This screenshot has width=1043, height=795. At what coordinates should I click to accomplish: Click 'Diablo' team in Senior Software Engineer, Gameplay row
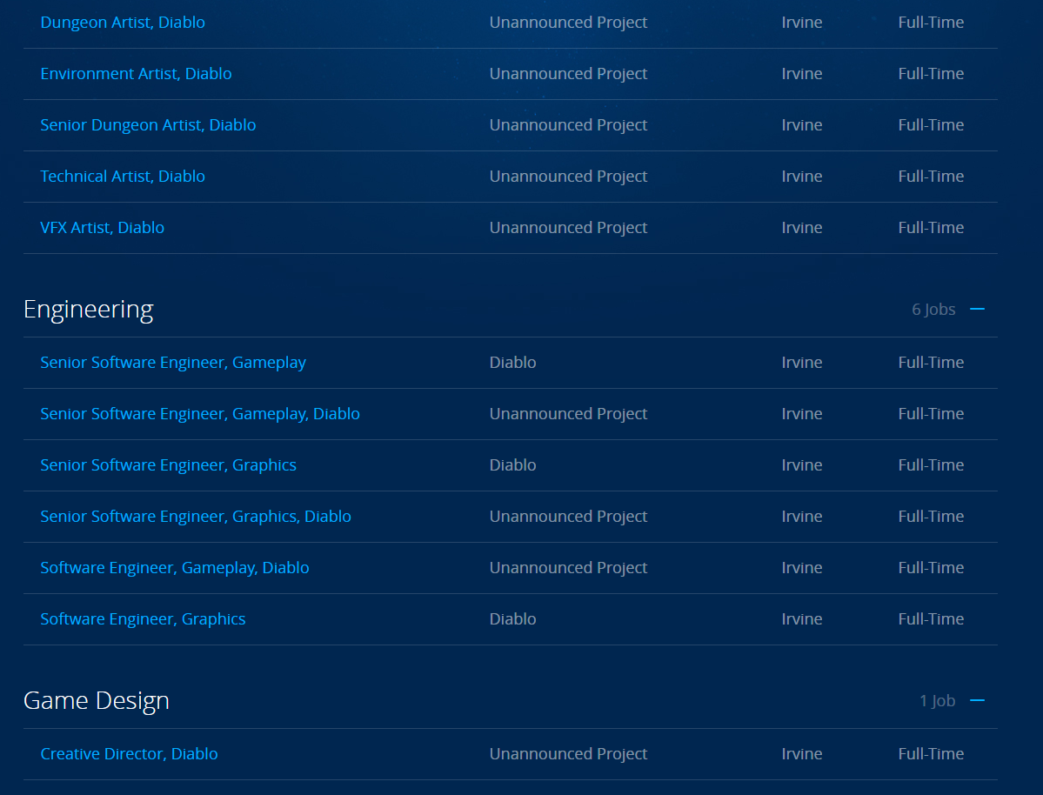pyautogui.click(x=513, y=362)
